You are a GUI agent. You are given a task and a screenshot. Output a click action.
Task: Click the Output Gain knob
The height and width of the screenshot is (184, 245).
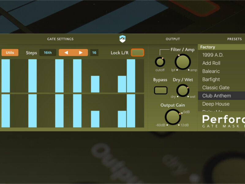click(173, 117)
